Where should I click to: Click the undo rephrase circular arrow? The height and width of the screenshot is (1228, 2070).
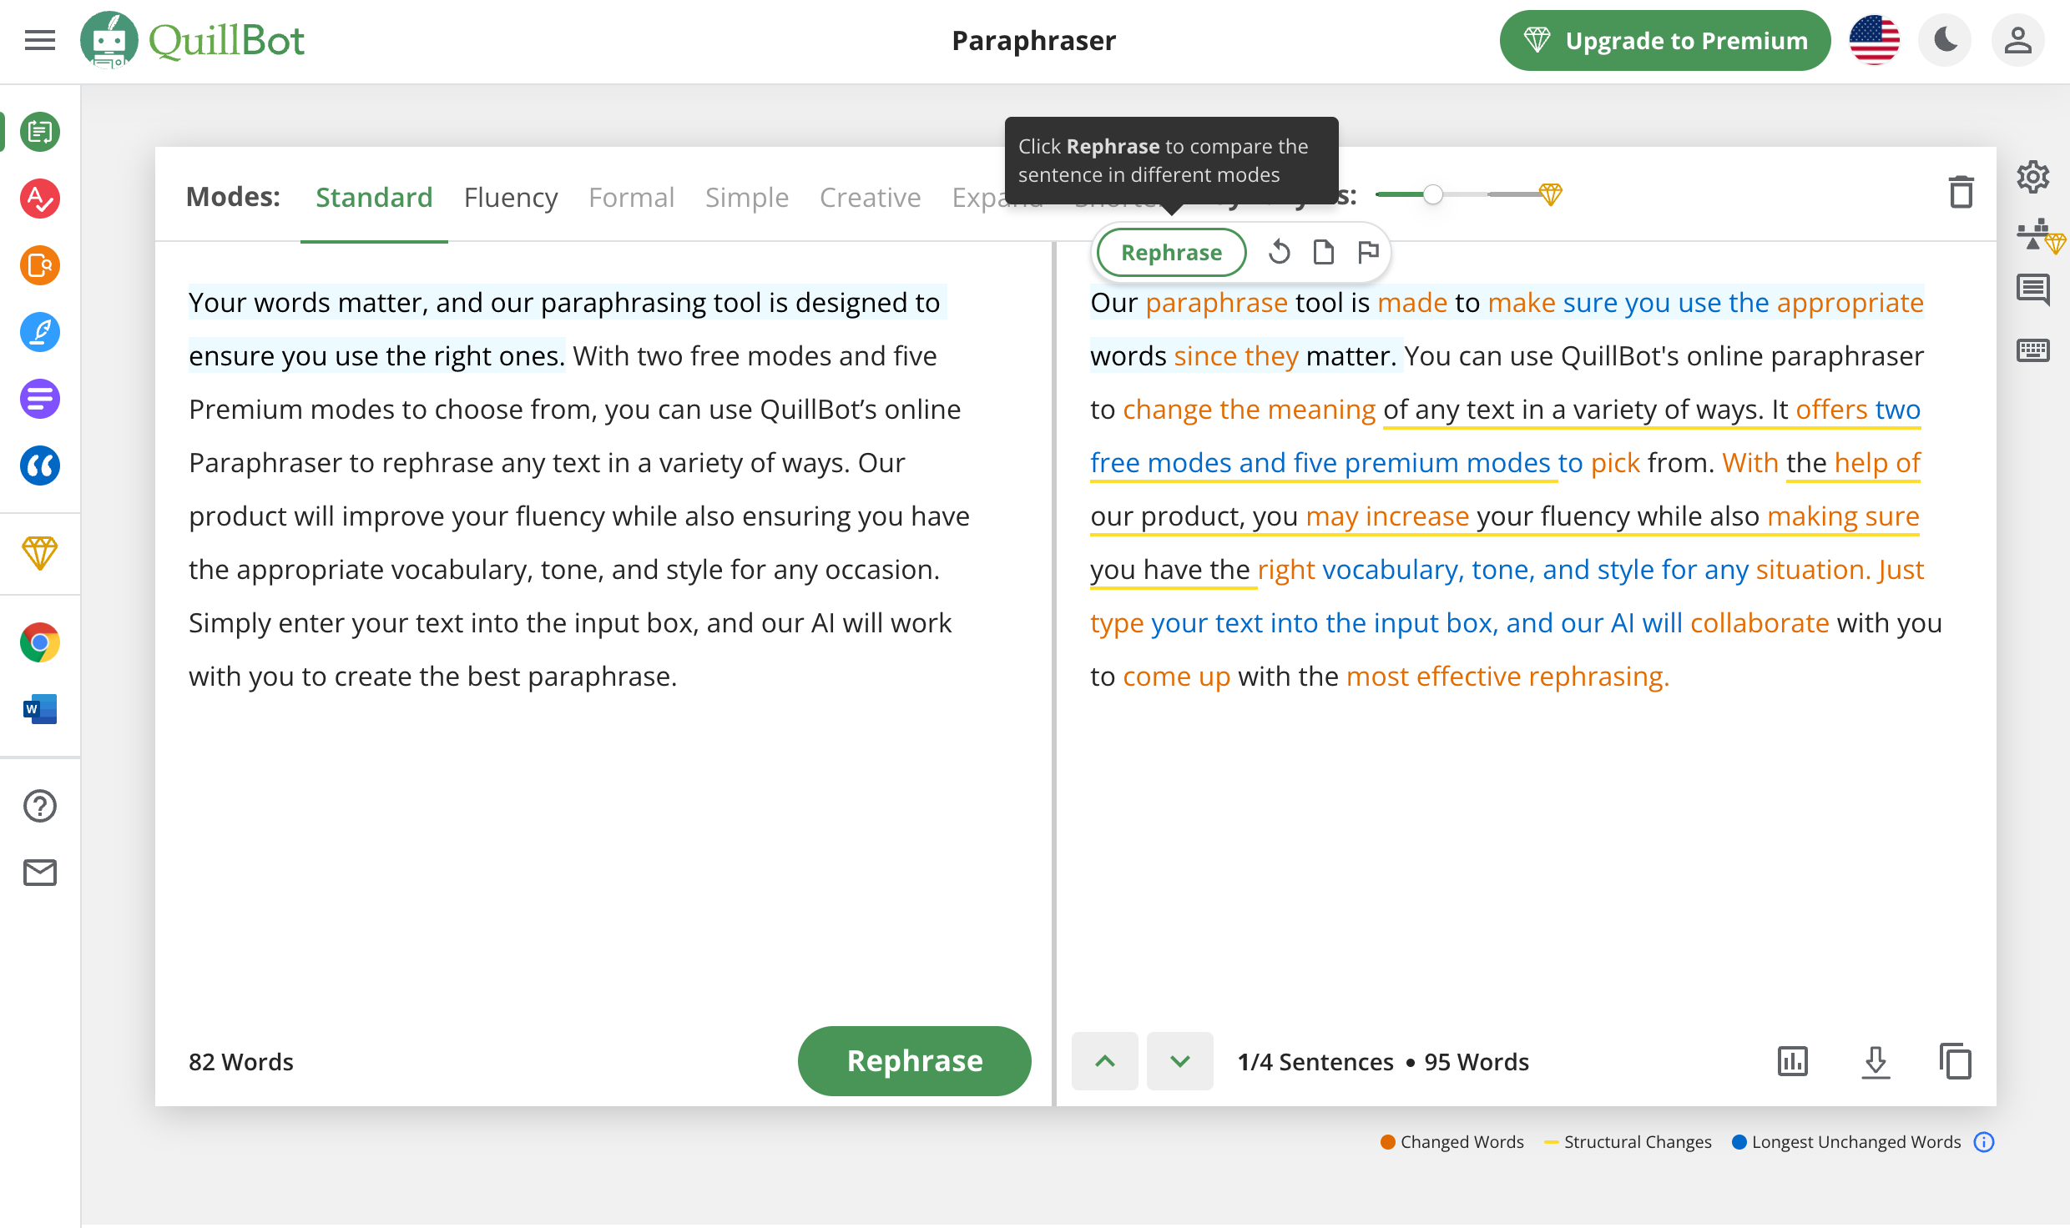(1280, 252)
